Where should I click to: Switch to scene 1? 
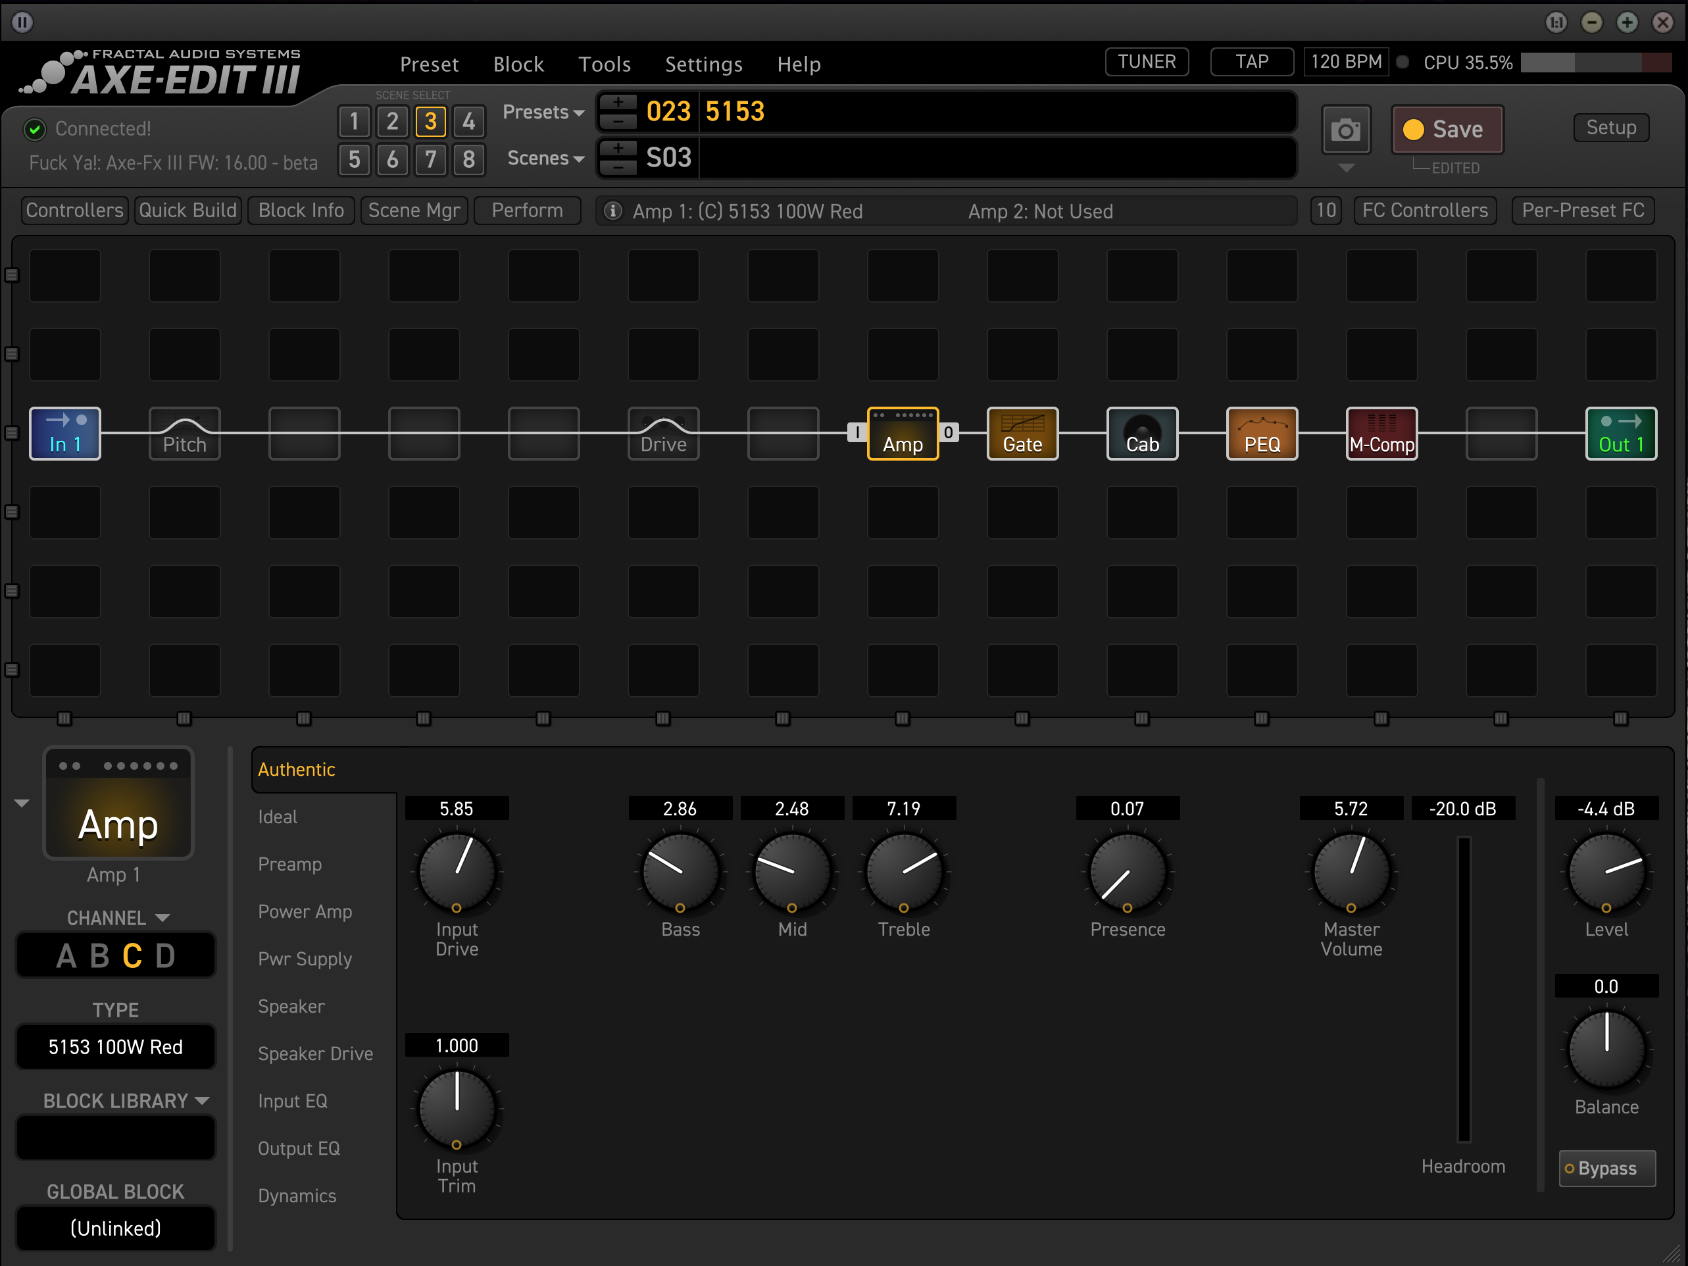[x=354, y=121]
